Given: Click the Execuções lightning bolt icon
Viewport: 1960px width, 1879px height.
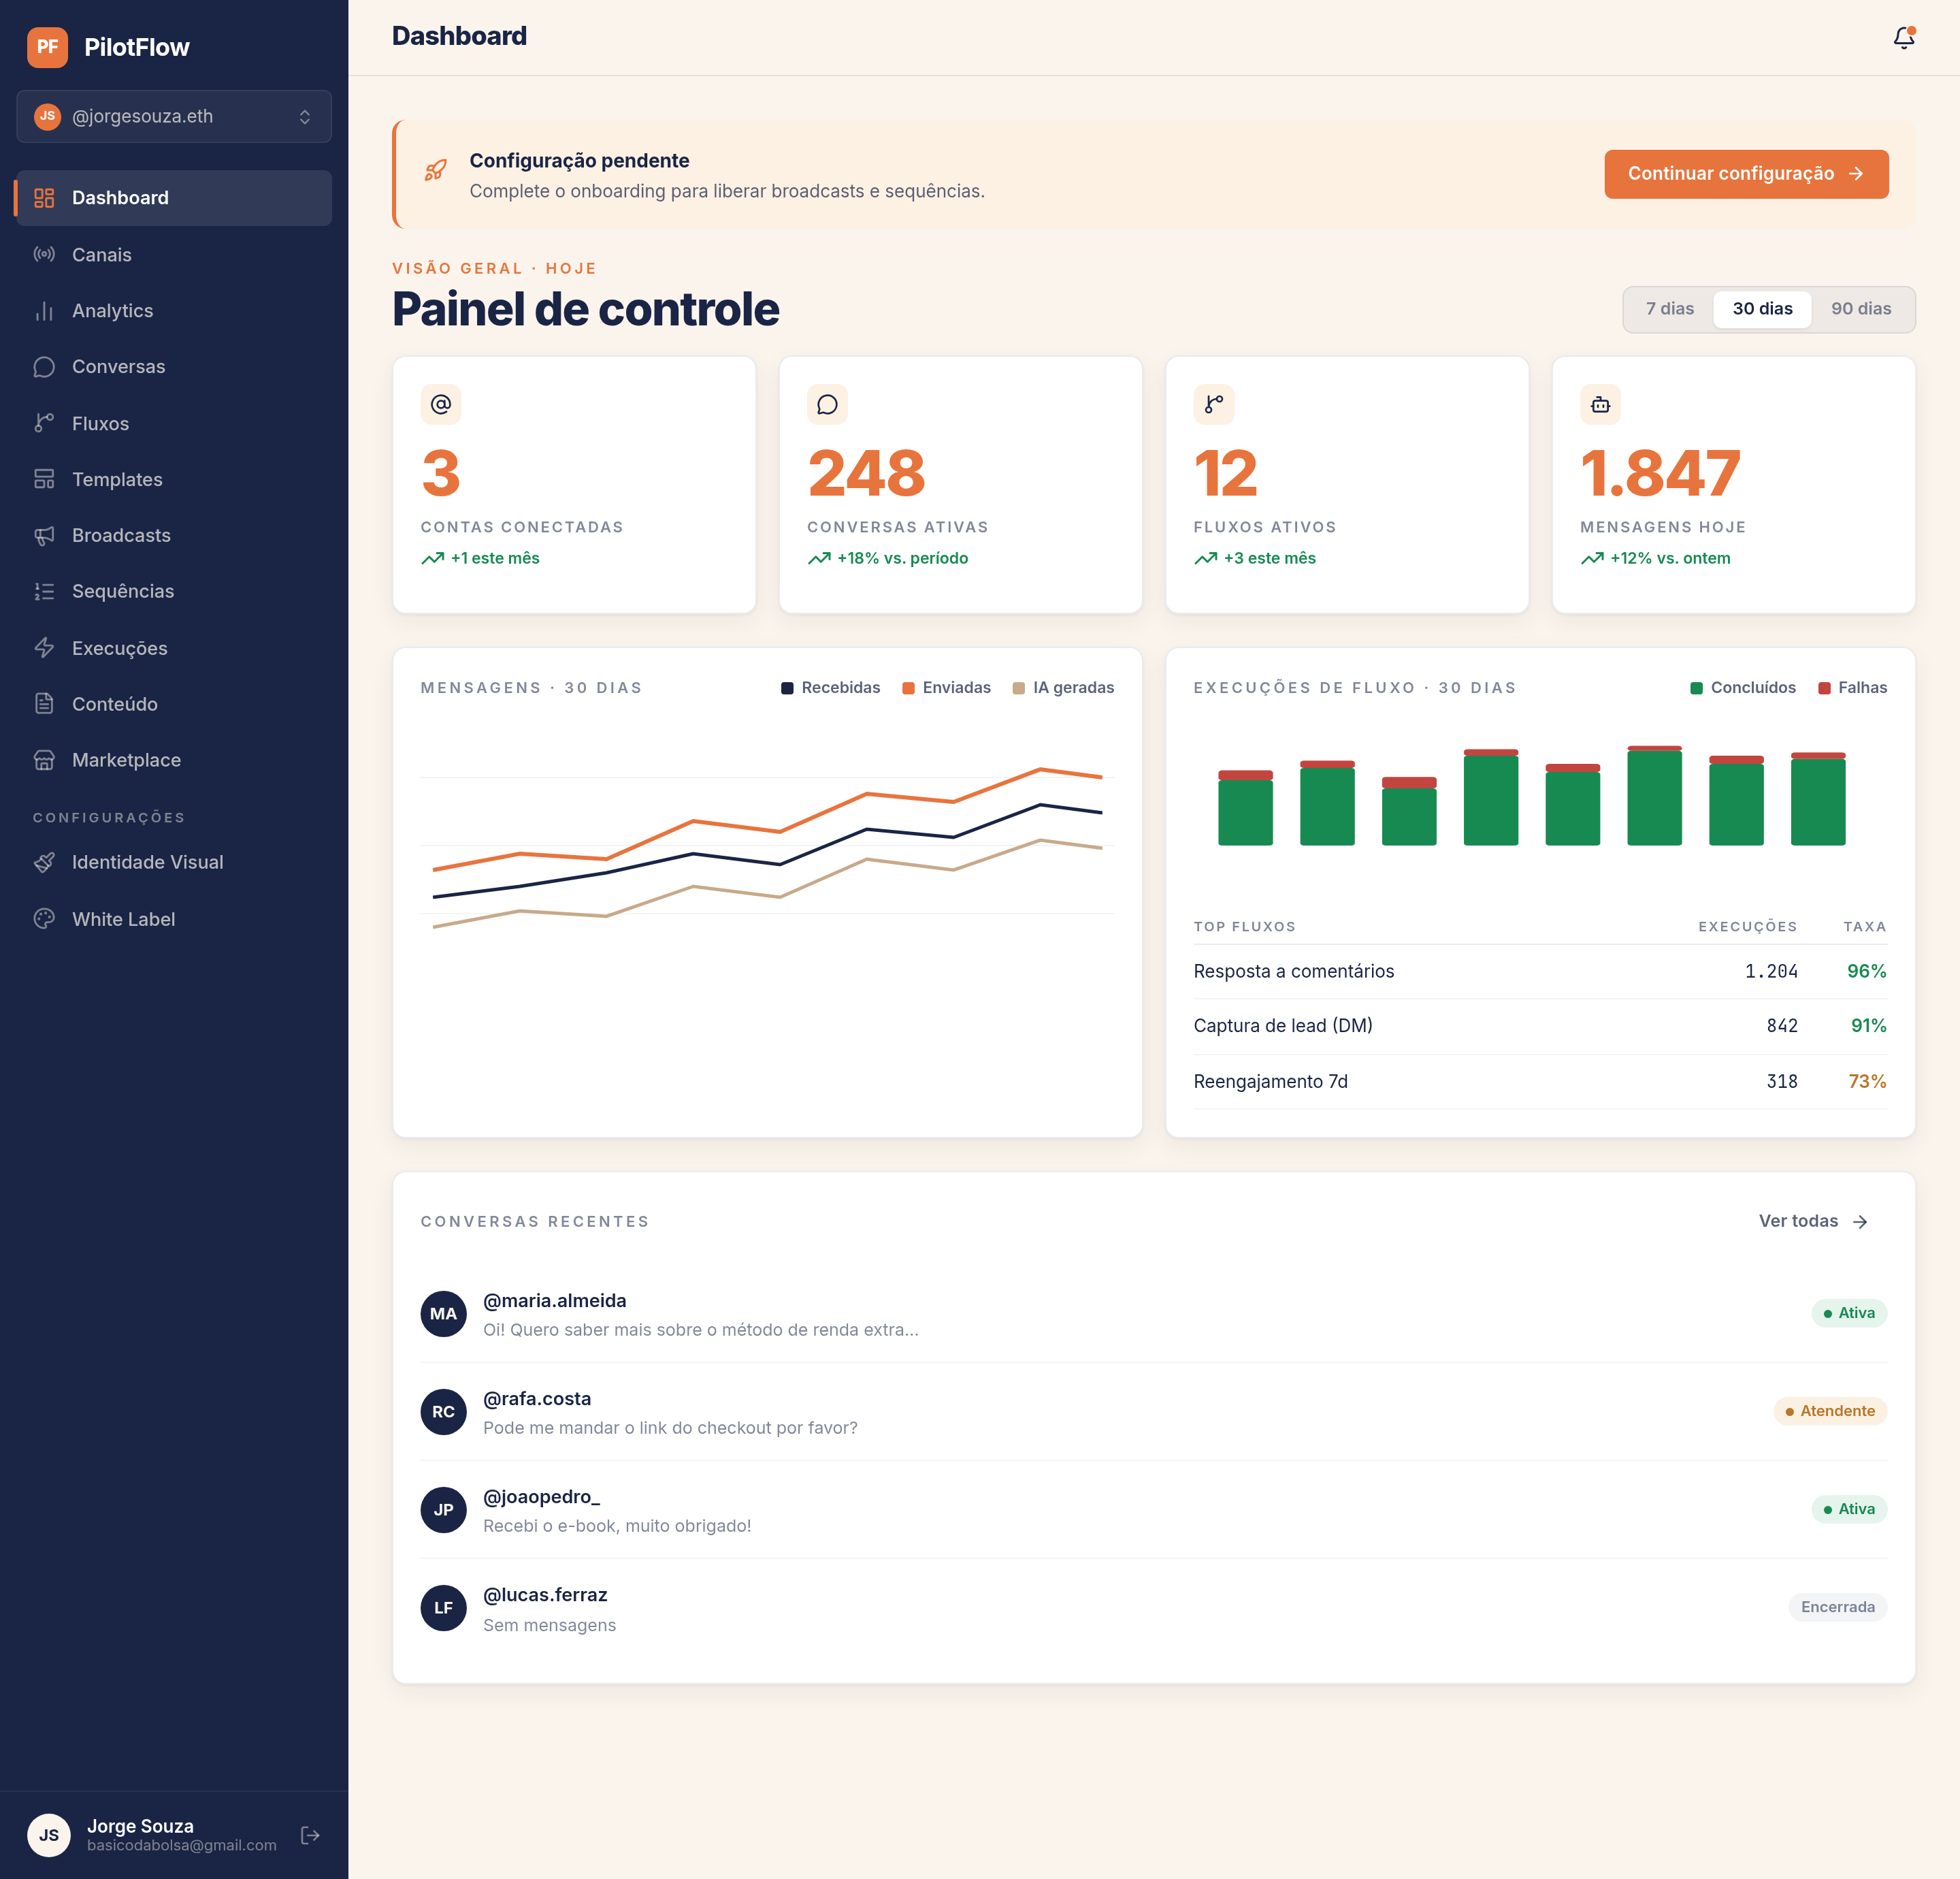Looking at the screenshot, I should pos(44,648).
